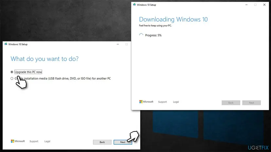Open Legal link in left Setup window

[47, 141]
